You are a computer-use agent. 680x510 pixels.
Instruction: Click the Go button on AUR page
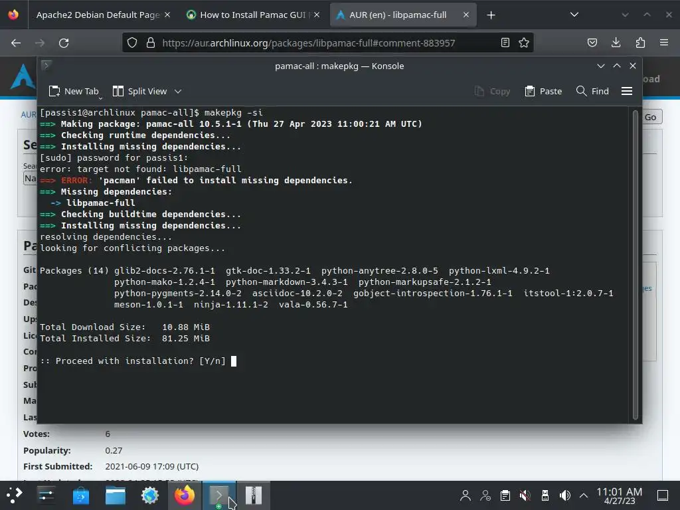coord(651,117)
